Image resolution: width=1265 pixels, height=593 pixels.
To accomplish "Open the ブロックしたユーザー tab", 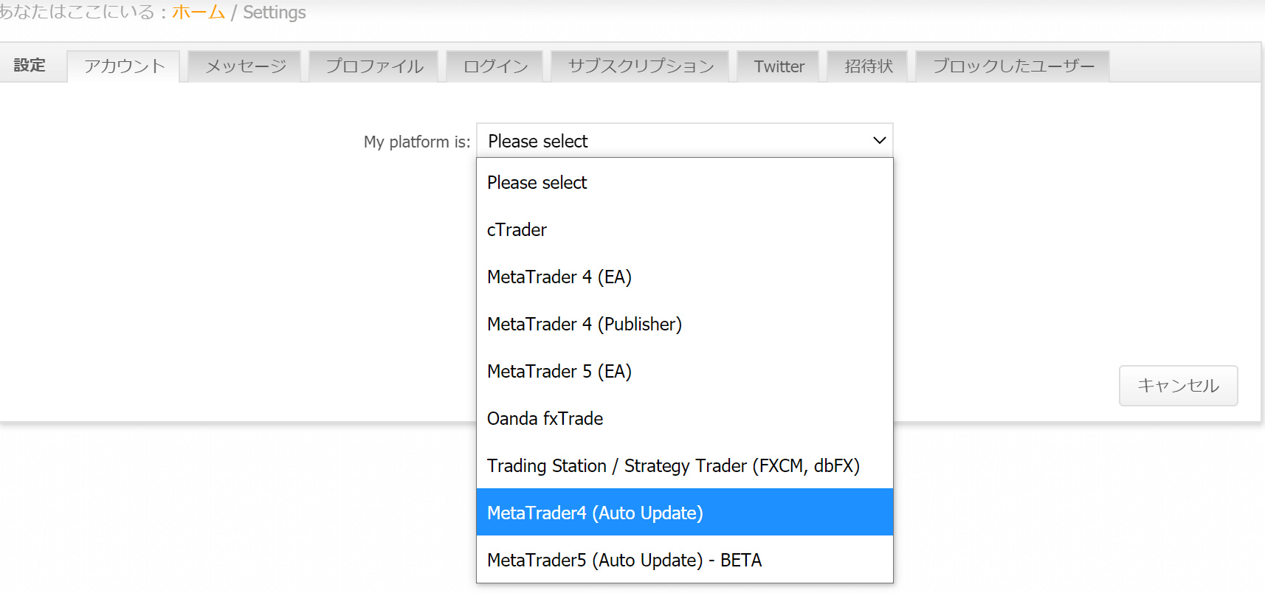I will pyautogui.click(x=1013, y=66).
